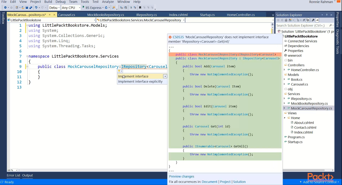Viewport: 342px width, 185px height.
Task: Click Add to Source Control in status bar
Action: point(319,182)
